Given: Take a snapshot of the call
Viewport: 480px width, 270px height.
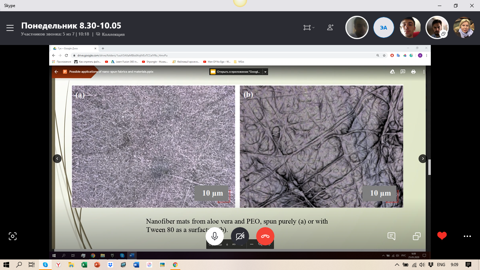Looking at the screenshot, I should pos(13,236).
